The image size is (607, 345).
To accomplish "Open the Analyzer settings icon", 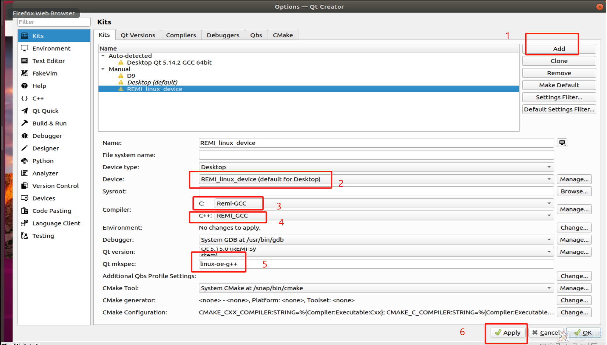I will pyautogui.click(x=24, y=173).
